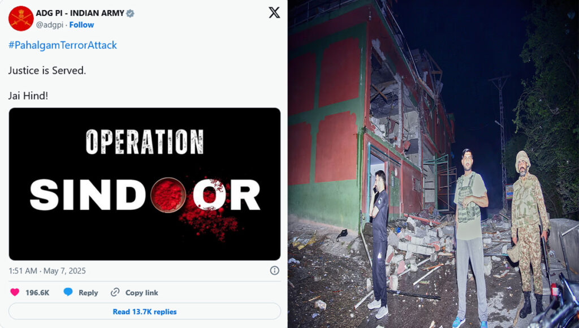This screenshot has height=328, width=579.
Task: Open the Indian Army profile avatar
Action: [21, 19]
